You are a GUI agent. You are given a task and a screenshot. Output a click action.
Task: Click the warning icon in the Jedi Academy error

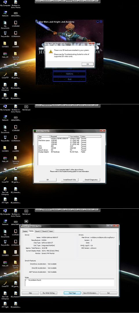tap(51, 52)
